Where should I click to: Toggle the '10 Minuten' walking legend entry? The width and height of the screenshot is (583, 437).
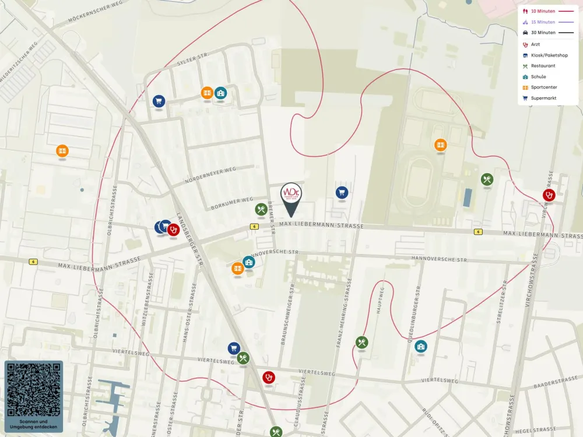tap(548, 11)
